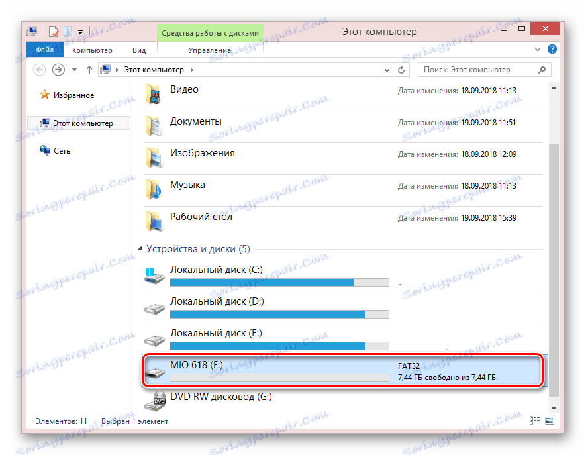Screen dimensions: 586x455
Task: Click the FAT32 file system text
Action: pos(409,366)
